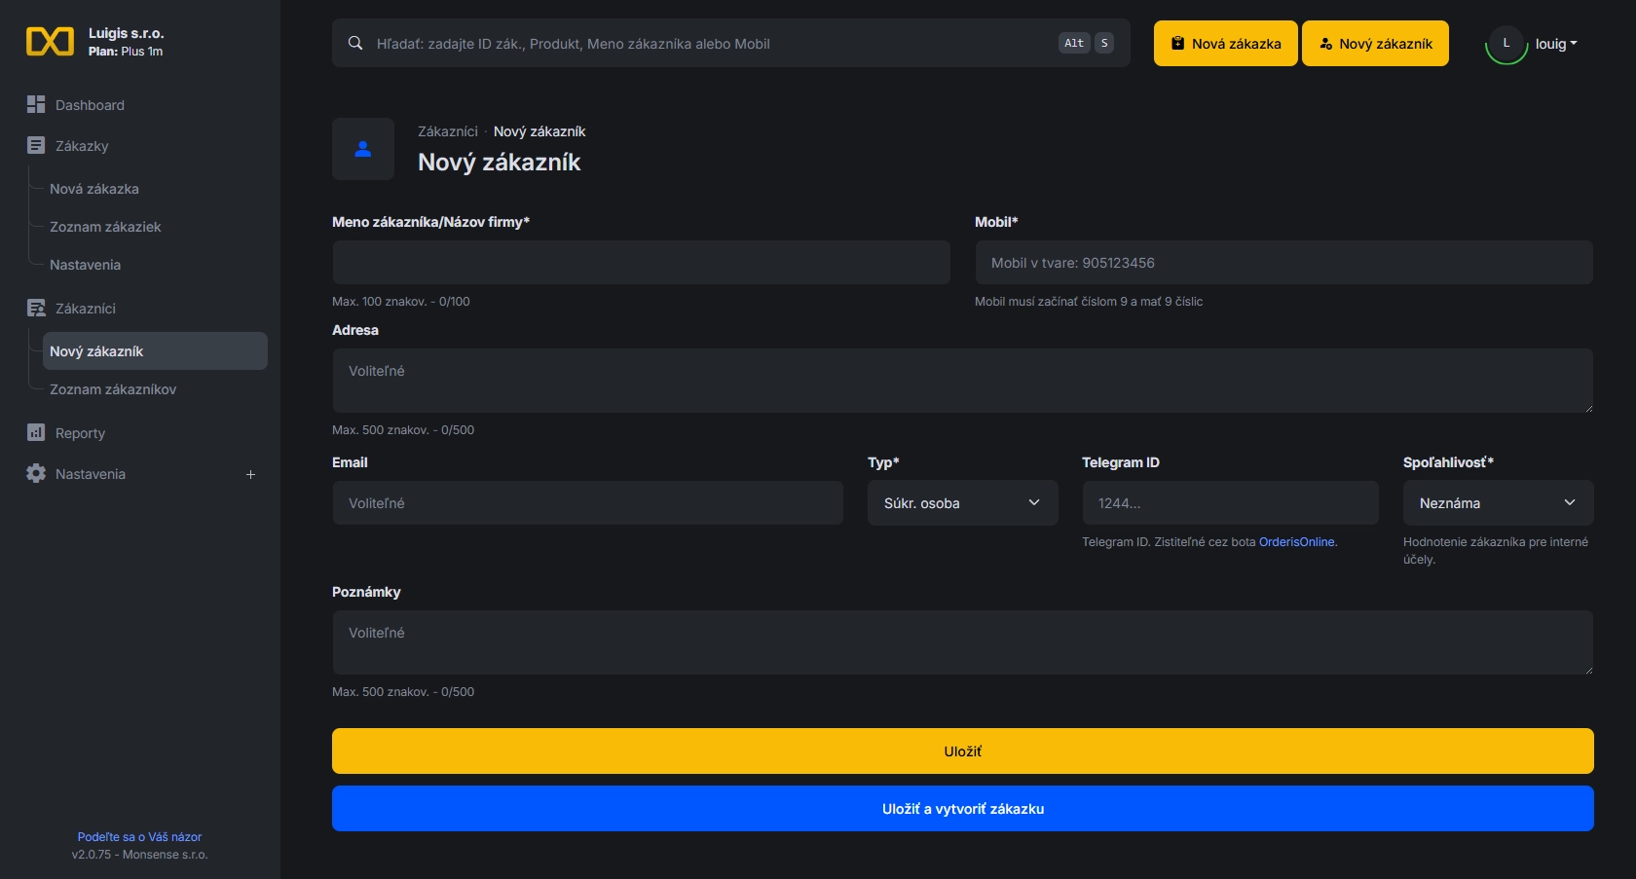Open Dashboard via its grid icon

tap(36, 104)
